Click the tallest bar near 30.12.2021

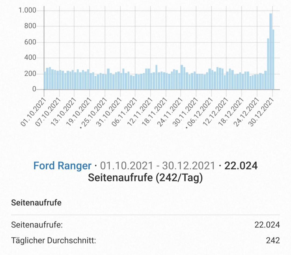point(271,51)
